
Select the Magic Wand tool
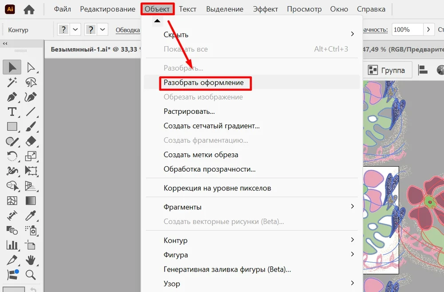pos(11,83)
